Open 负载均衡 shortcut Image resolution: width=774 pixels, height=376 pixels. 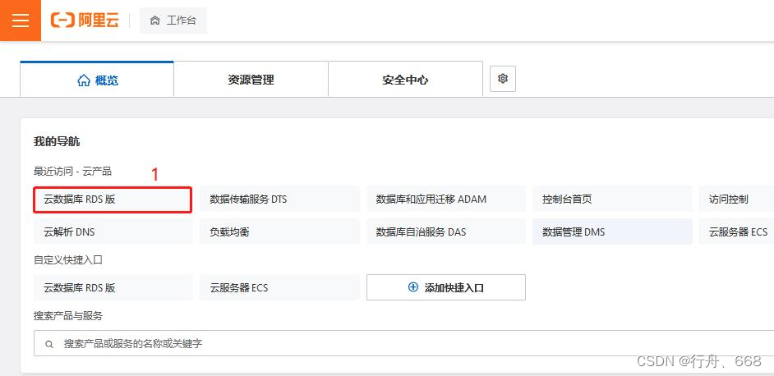click(x=279, y=232)
